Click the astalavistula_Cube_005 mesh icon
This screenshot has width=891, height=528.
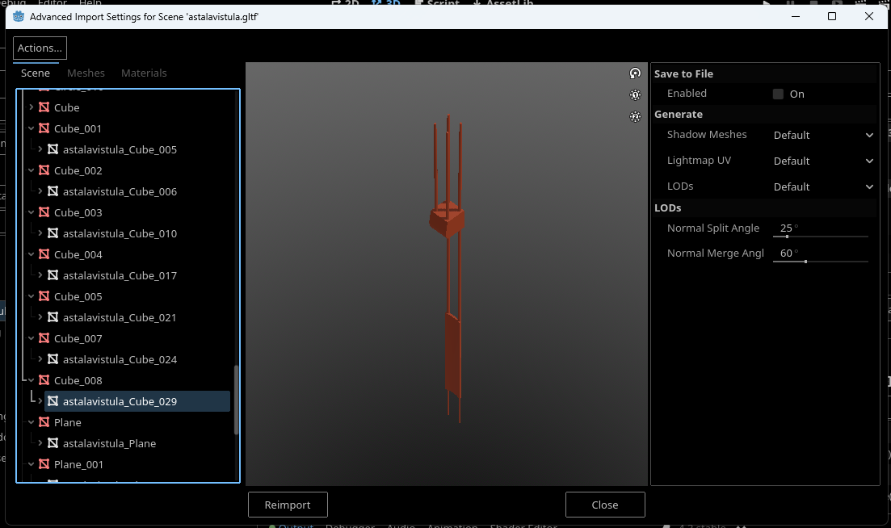click(53, 149)
